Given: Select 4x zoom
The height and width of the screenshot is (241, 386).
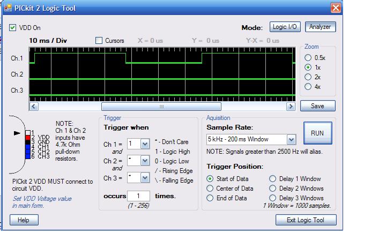Looking at the screenshot, I should pos(308,87).
